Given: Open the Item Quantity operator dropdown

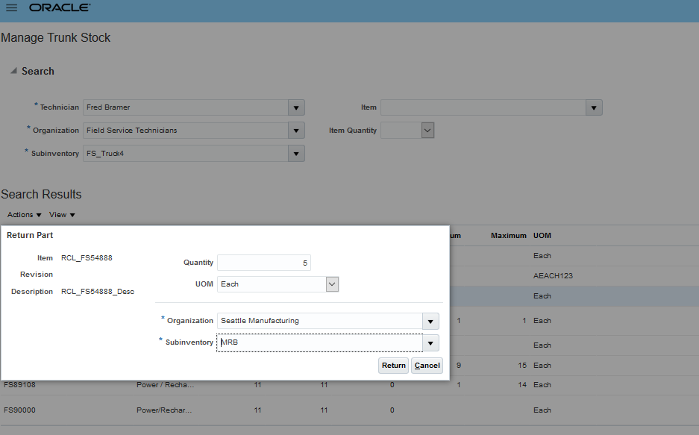Looking at the screenshot, I should coord(427,131).
